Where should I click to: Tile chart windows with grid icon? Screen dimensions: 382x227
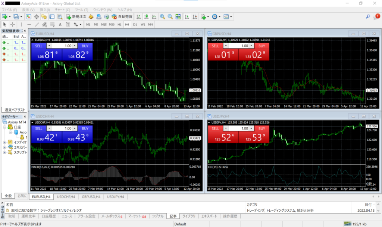[x=178, y=16]
